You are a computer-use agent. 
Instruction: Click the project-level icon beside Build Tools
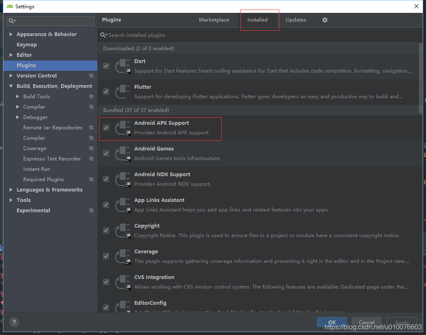click(x=91, y=97)
